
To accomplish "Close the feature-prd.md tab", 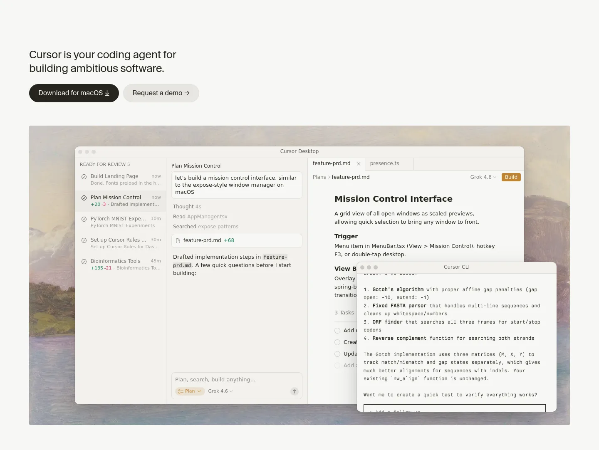I will click(359, 164).
